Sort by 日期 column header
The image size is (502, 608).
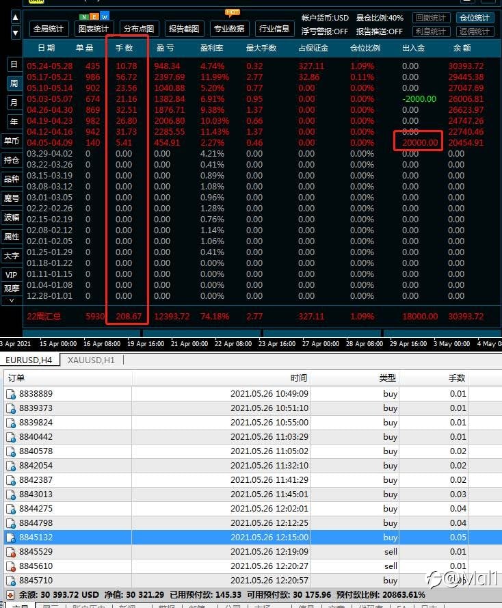coord(47,48)
